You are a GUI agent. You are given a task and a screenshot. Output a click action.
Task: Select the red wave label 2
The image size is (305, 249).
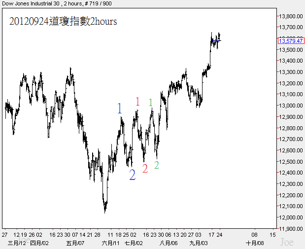(x=145, y=169)
